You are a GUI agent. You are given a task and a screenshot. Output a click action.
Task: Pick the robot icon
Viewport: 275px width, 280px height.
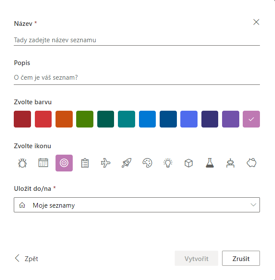(x=230, y=163)
